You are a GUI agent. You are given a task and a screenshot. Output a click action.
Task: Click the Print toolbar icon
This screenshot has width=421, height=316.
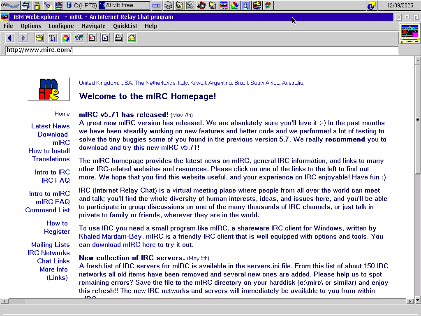click(x=118, y=38)
